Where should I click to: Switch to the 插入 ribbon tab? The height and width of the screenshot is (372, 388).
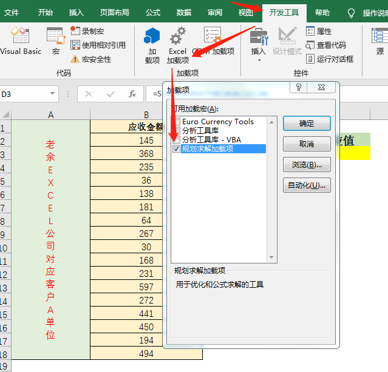pyautogui.click(x=77, y=12)
